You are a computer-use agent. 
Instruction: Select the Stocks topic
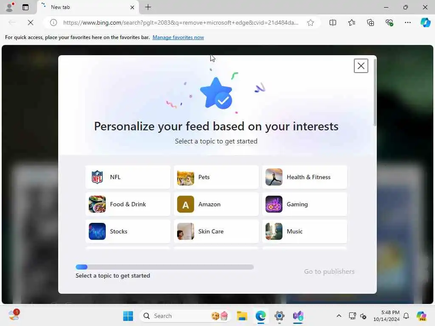(x=128, y=231)
